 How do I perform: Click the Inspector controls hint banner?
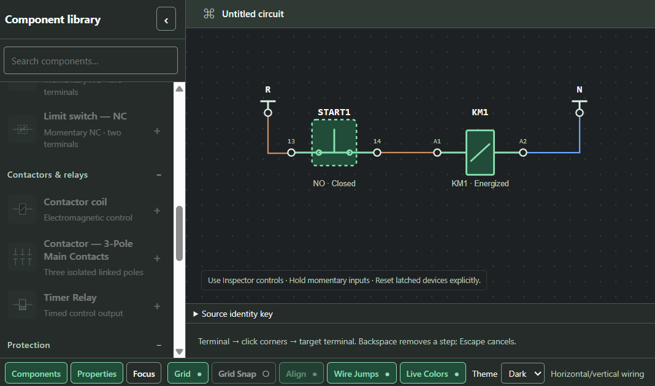pyautogui.click(x=344, y=280)
